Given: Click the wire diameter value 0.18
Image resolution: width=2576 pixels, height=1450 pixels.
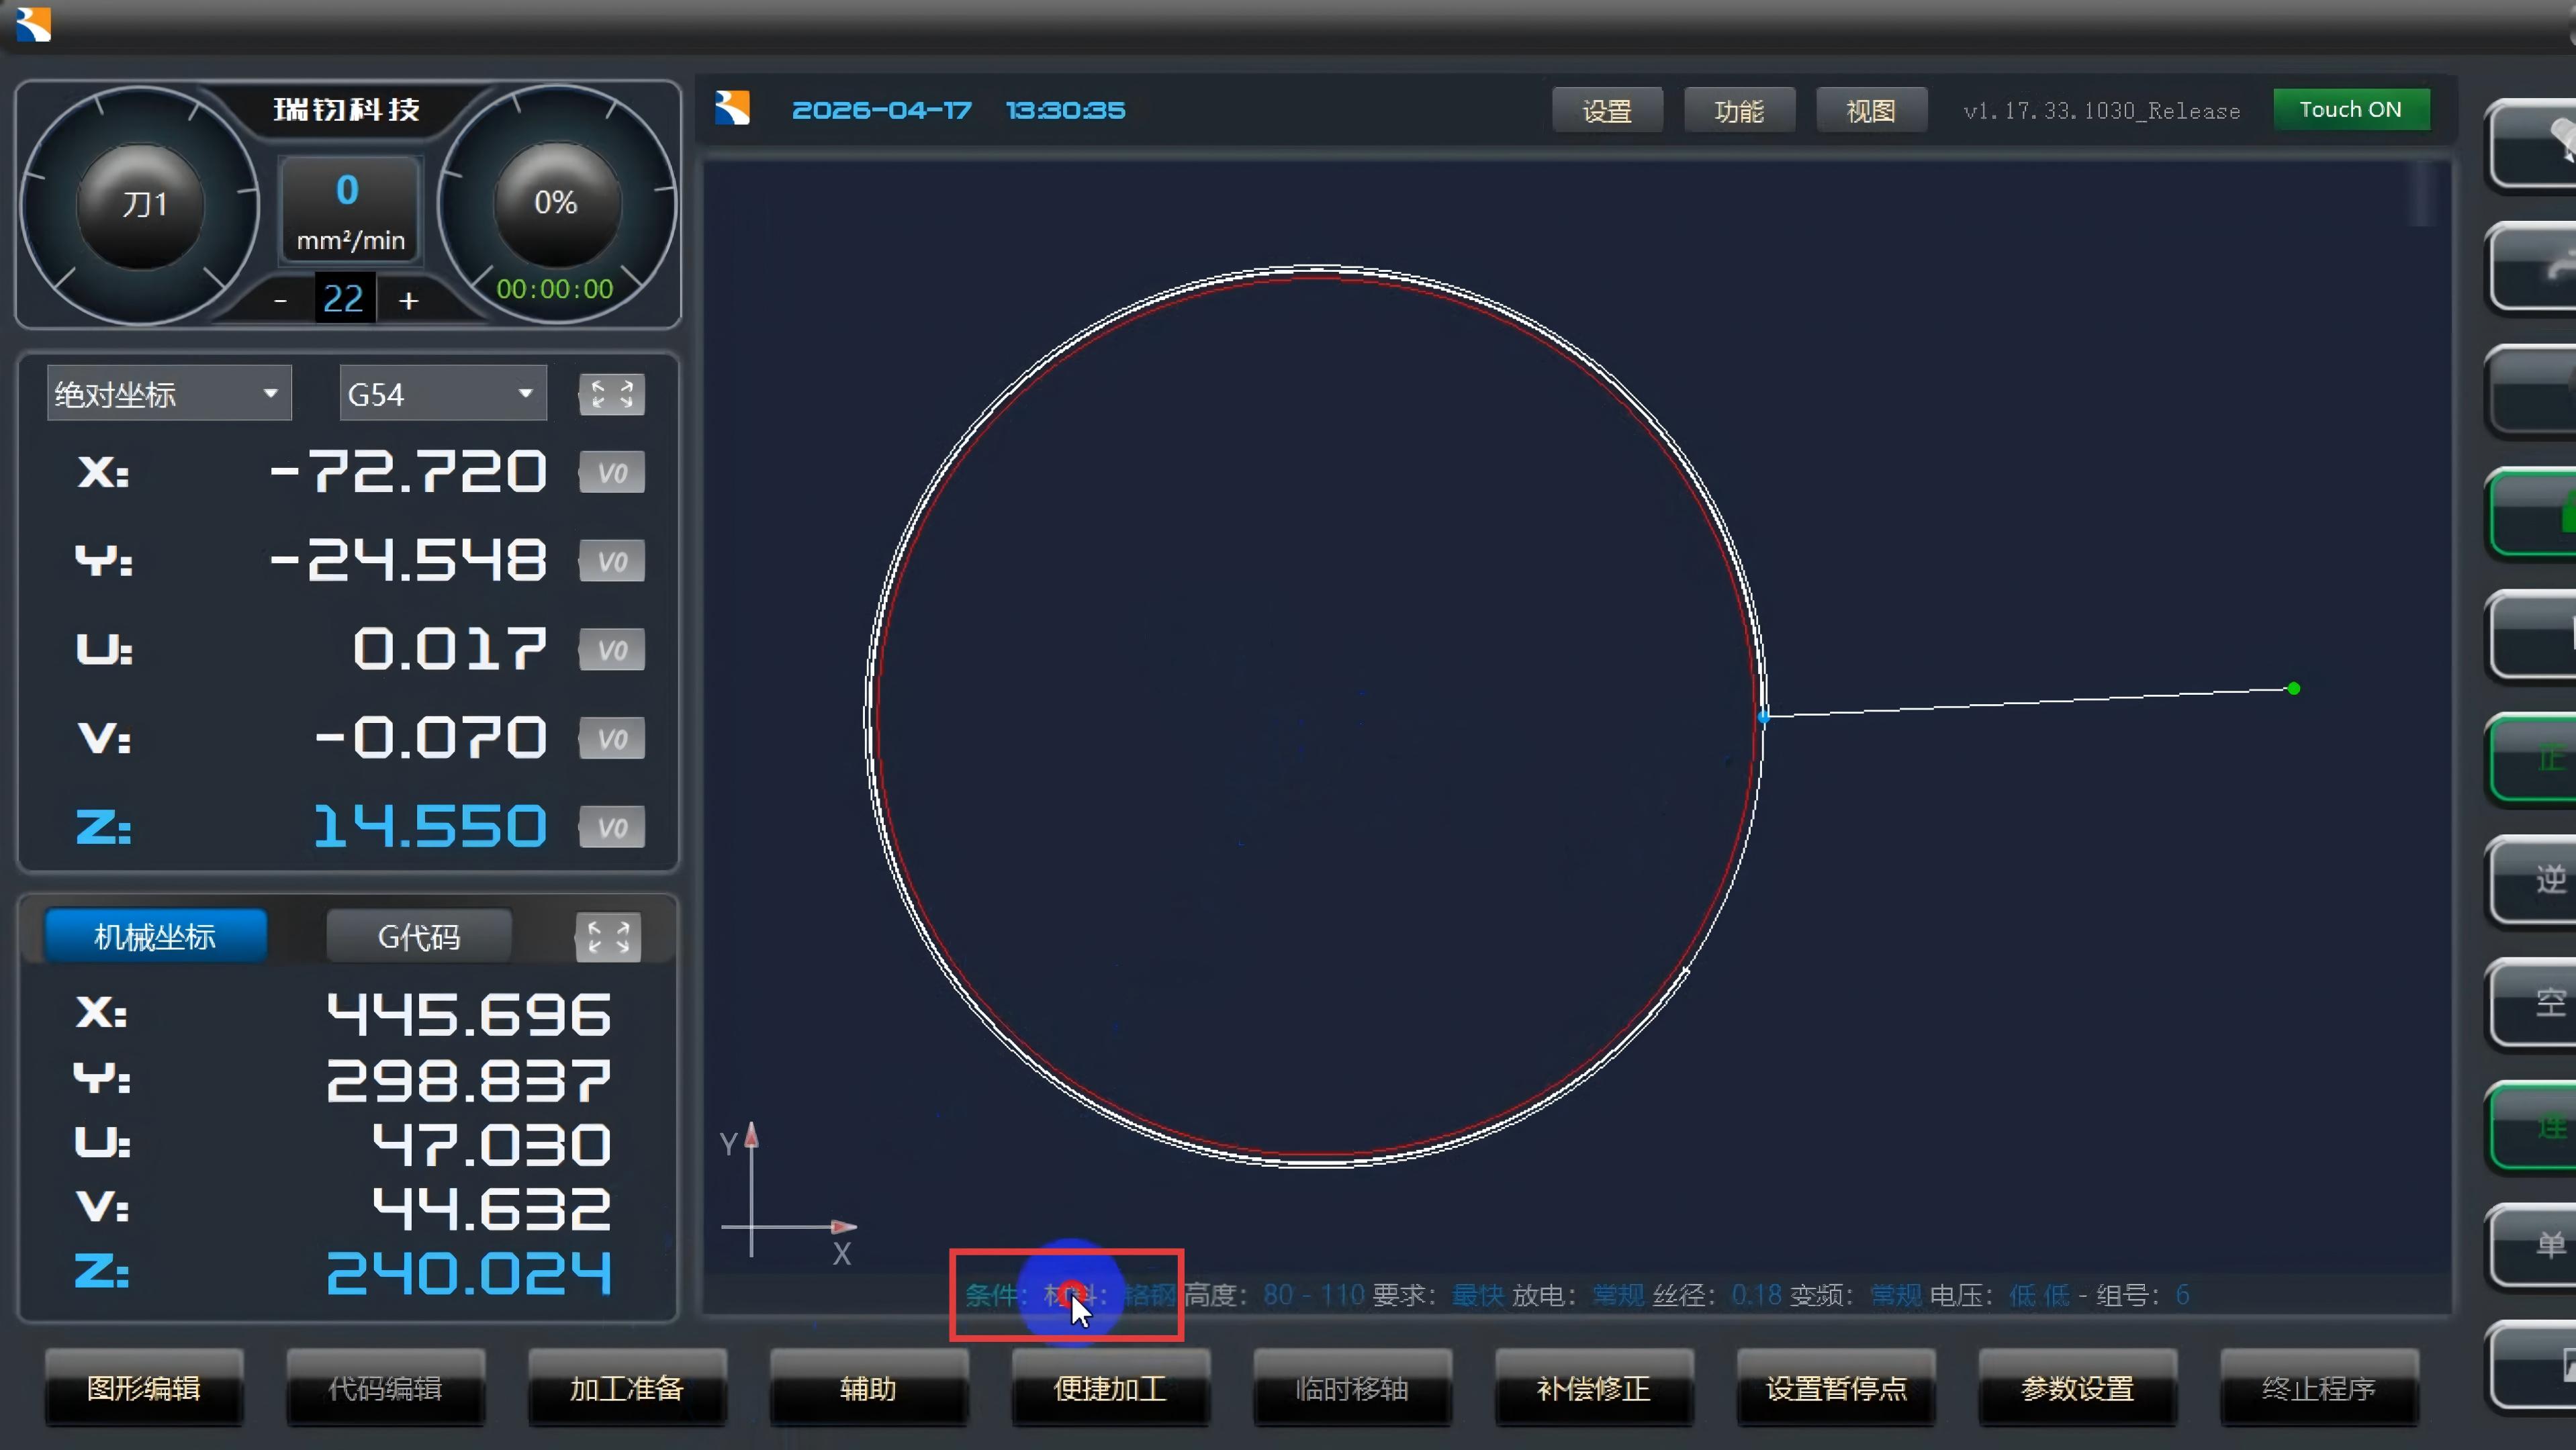Looking at the screenshot, I should click(1756, 1295).
